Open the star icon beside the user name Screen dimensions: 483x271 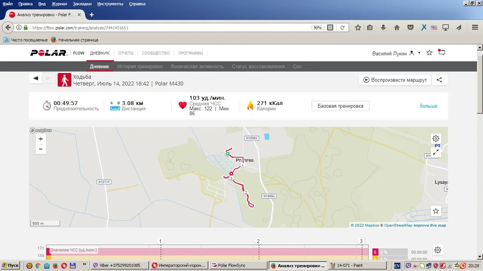point(429,53)
